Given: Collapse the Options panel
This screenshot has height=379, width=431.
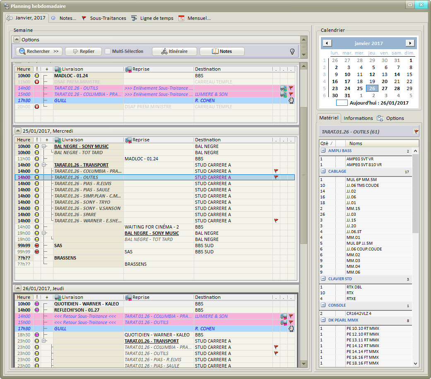Looking at the screenshot, I should (x=17, y=40).
